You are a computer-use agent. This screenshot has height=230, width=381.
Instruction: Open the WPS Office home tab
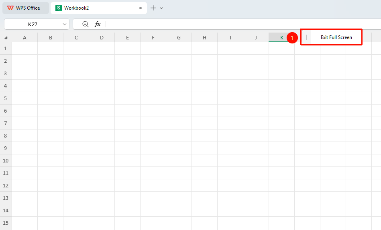click(x=26, y=8)
